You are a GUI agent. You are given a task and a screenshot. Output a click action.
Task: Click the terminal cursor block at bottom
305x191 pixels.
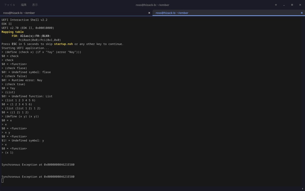[3, 181]
